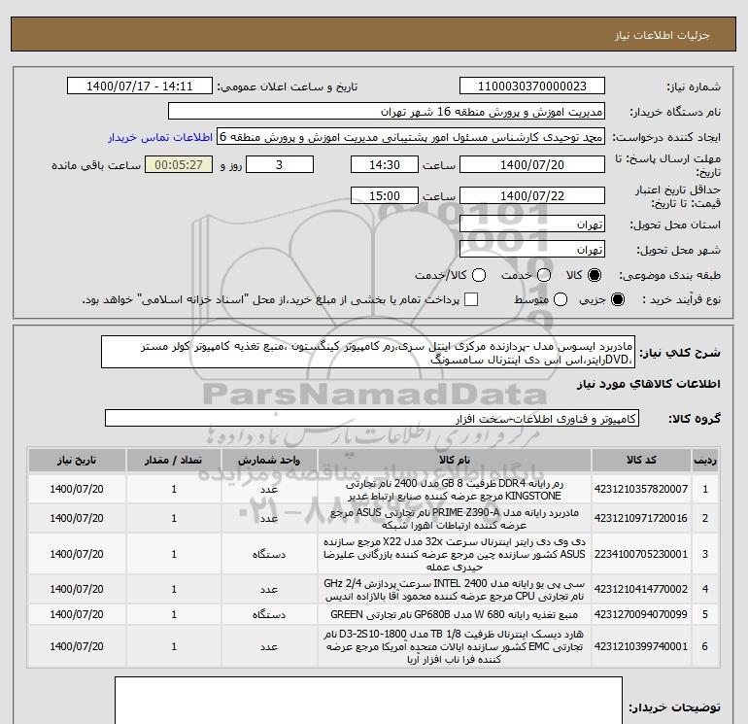Click the ردیف column header
This screenshot has height=724, width=748.
point(705,460)
